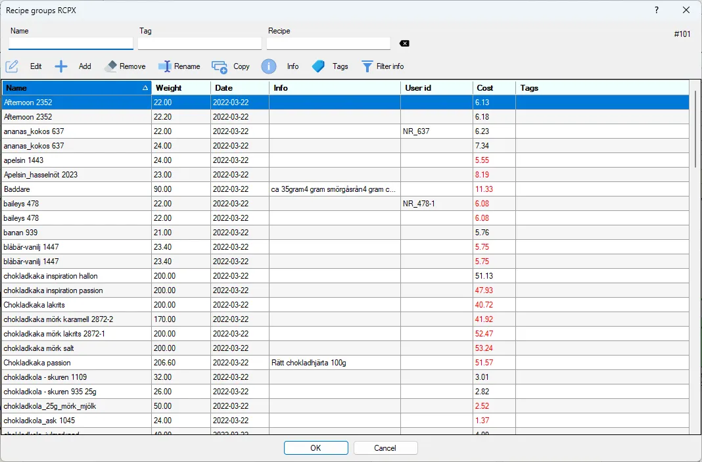Select the banan 939 row
This screenshot has height=462, width=702.
click(345, 233)
